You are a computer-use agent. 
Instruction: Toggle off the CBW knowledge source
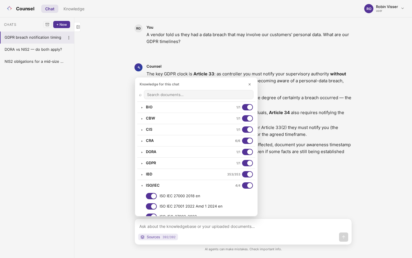247,118
